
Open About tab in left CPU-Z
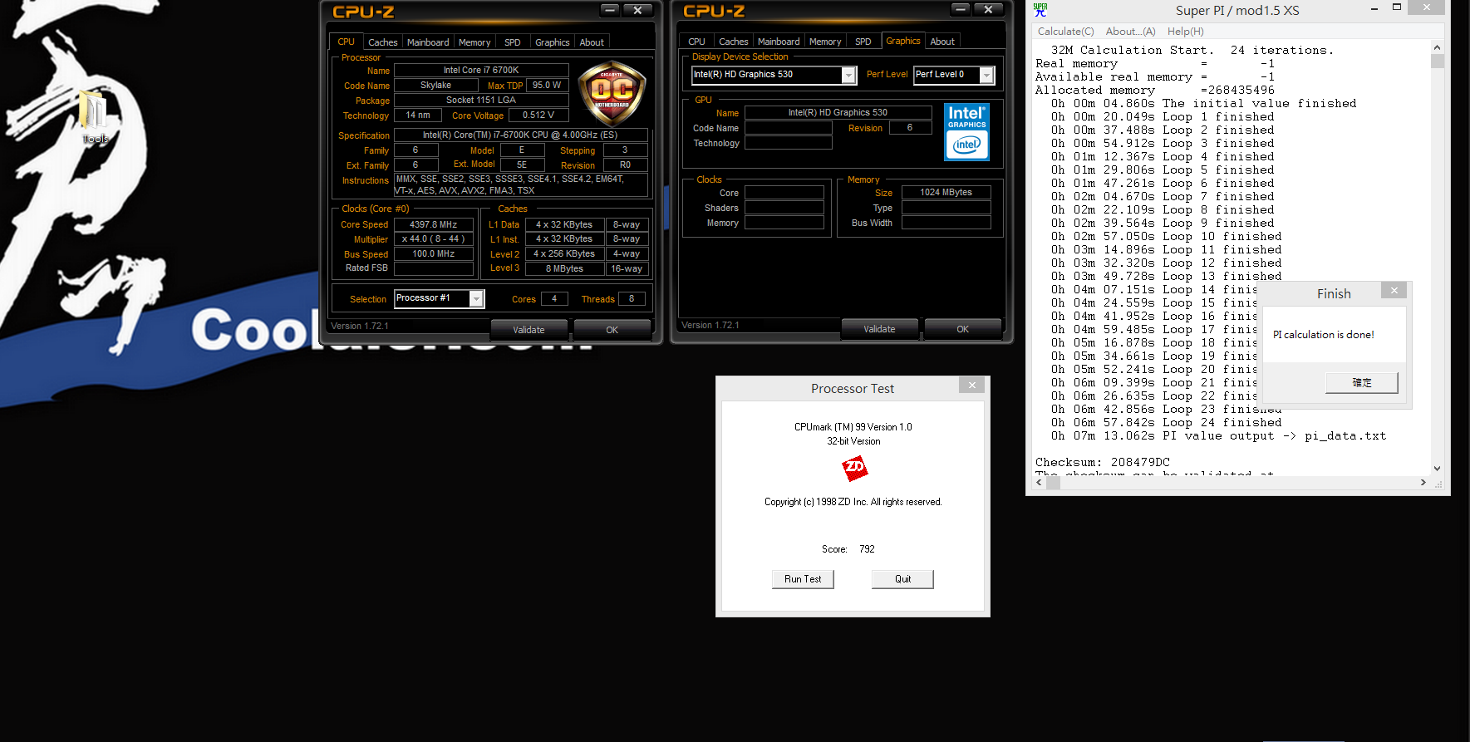coord(592,42)
